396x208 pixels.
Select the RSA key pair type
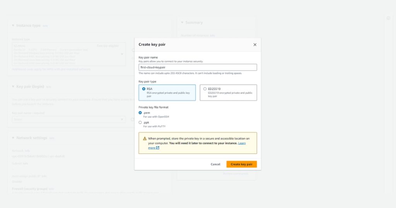(x=167, y=93)
